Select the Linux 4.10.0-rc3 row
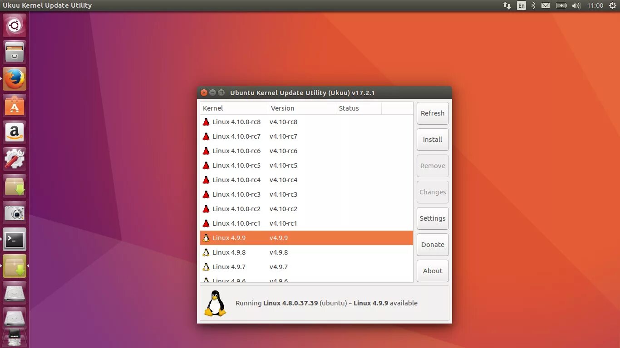 click(306, 194)
